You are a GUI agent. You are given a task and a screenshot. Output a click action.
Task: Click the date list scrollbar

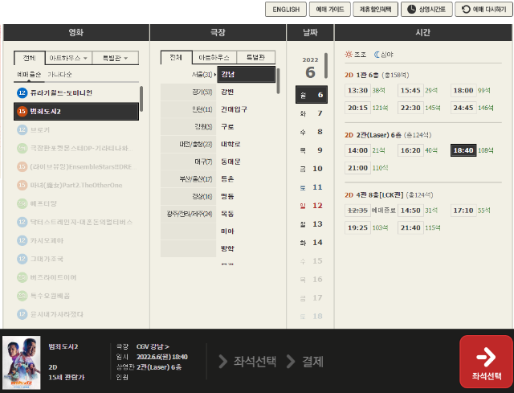(326, 66)
